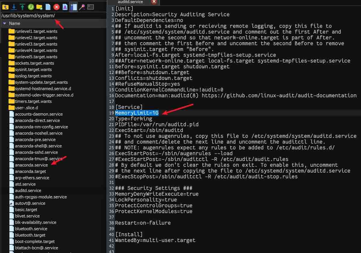Click the magic wand toolbar icon

[x=82, y=7]
